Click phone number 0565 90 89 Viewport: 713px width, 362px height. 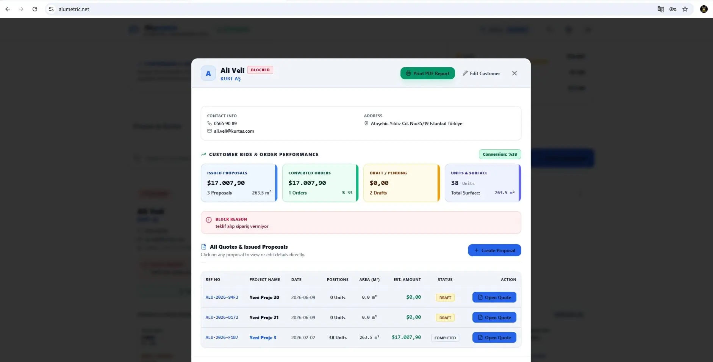(x=225, y=123)
